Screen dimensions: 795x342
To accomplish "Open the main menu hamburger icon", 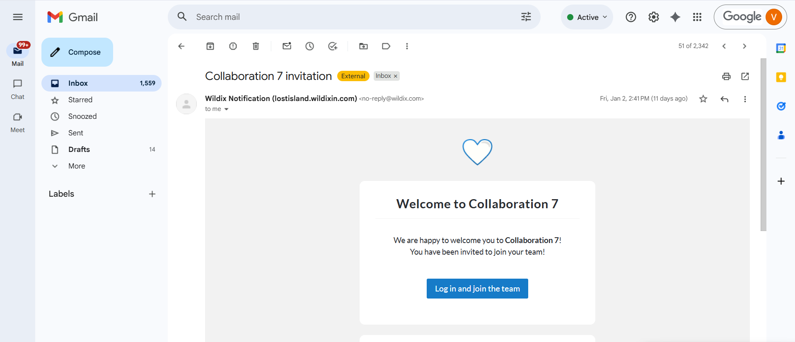I will 17,17.
